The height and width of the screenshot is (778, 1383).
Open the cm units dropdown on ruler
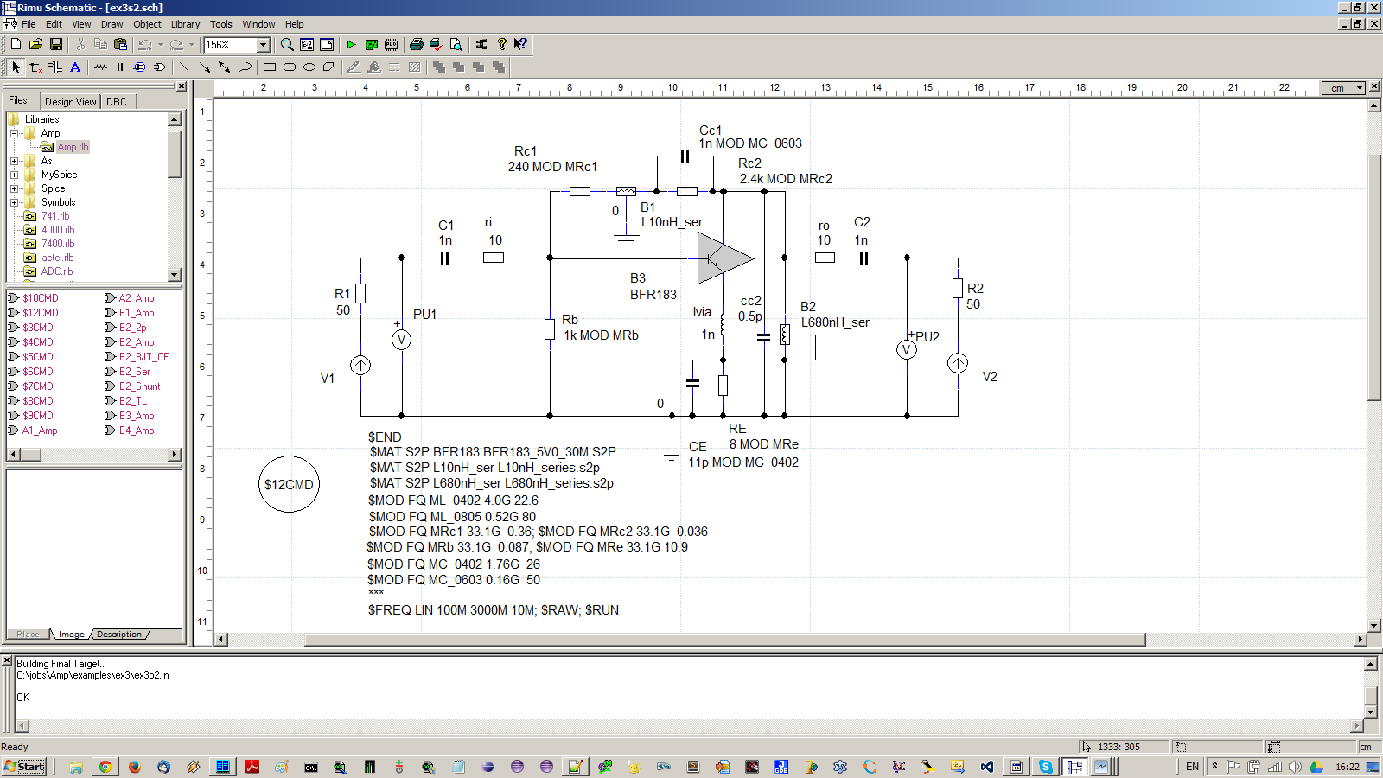[x=1359, y=88]
